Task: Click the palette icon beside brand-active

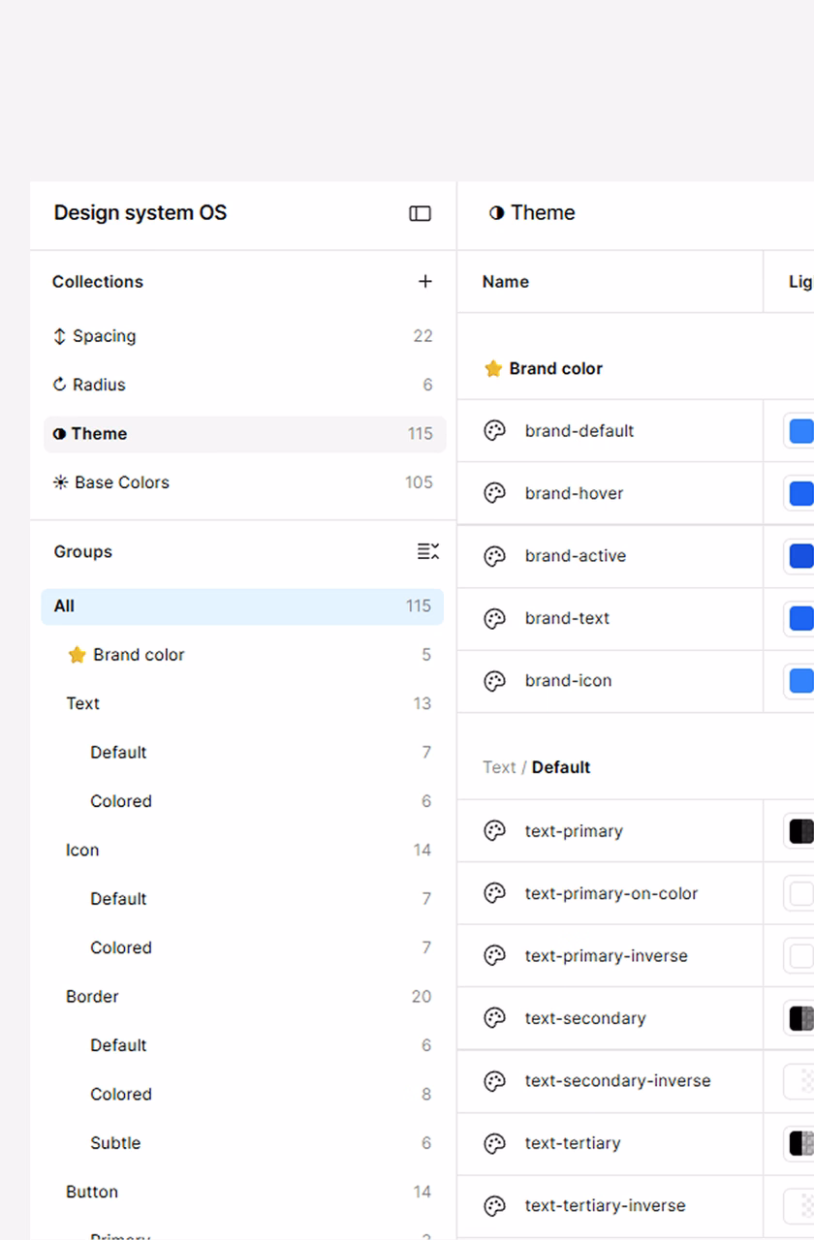Action: 494,555
